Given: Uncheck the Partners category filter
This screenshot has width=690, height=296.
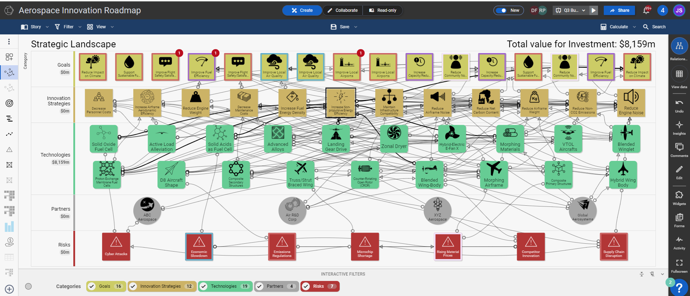Looking at the screenshot, I should point(259,286).
